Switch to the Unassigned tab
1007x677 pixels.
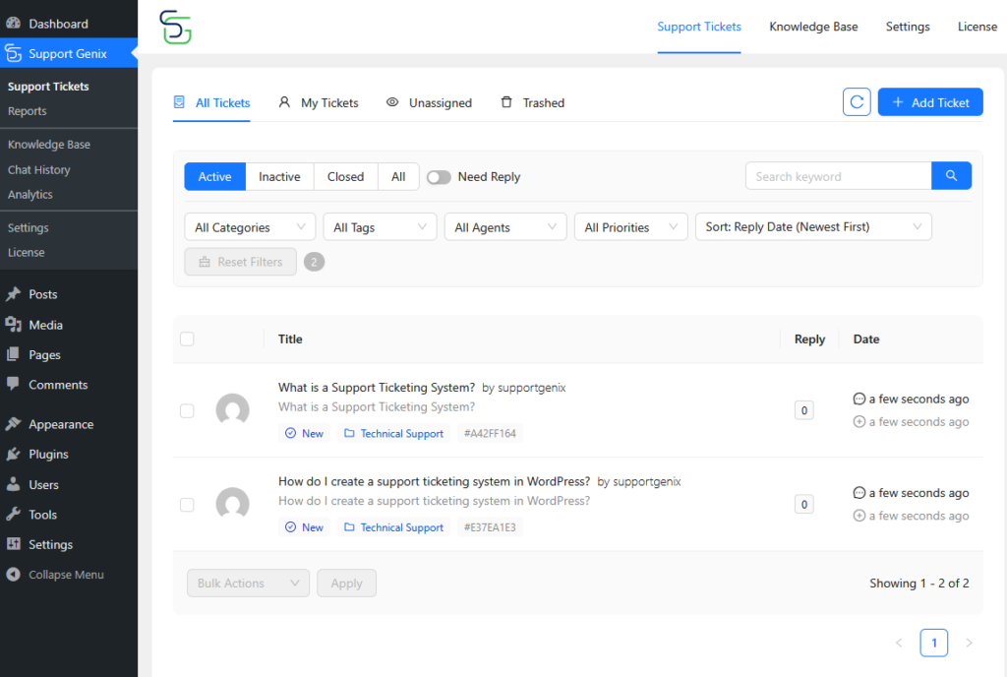[x=429, y=102]
